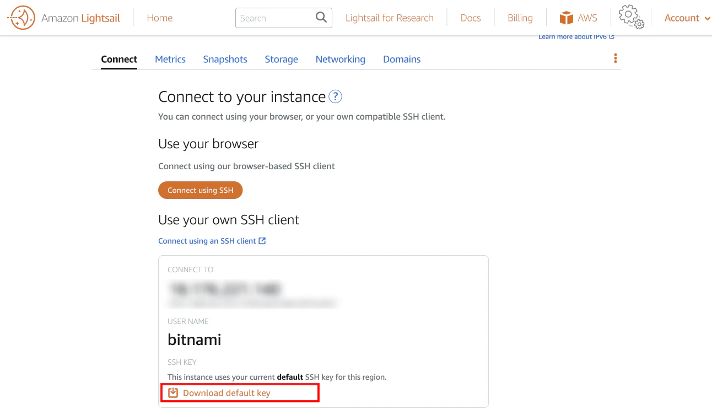
Task: Click Download default key link
Action: coord(226,393)
